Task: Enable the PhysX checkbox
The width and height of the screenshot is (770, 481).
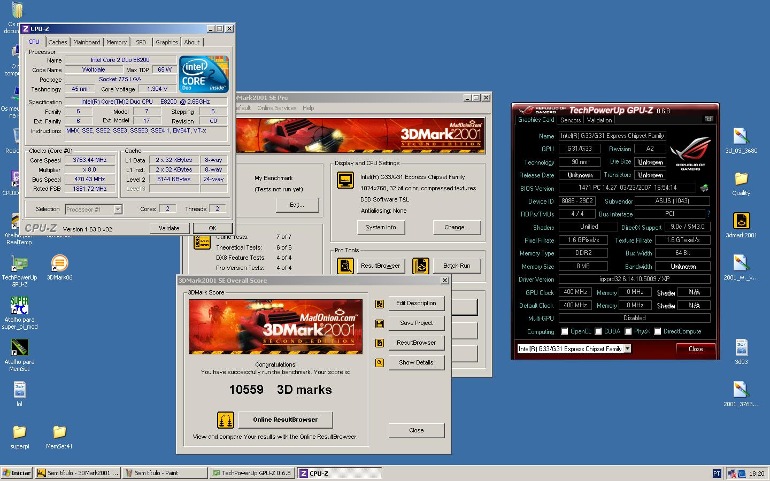Action: pos(628,331)
